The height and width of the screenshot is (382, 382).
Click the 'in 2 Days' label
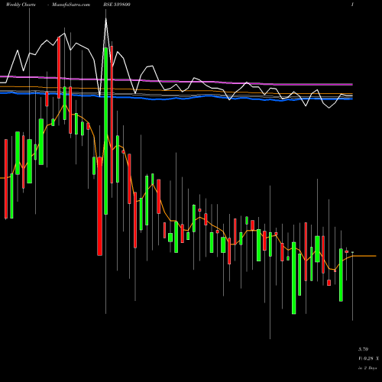pos(367,368)
